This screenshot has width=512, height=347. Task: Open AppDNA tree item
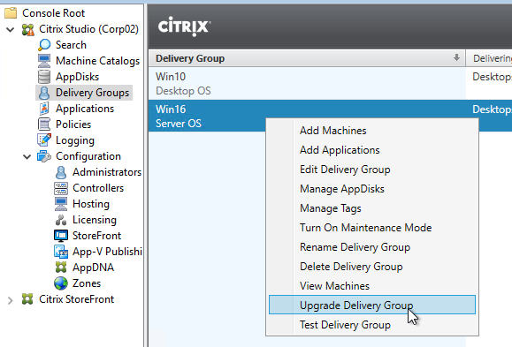click(x=93, y=268)
